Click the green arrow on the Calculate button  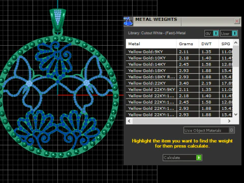click(x=199, y=158)
